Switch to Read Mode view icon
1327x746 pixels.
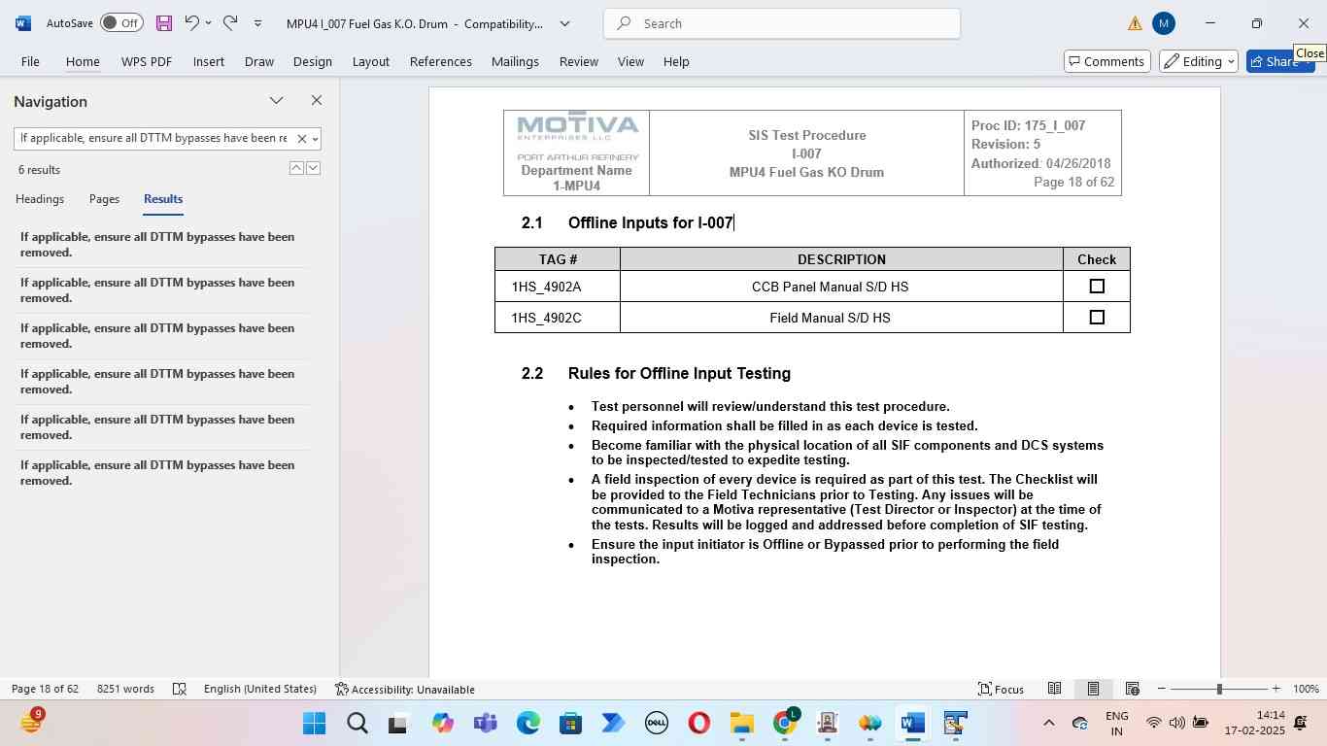click(1054, 689)
